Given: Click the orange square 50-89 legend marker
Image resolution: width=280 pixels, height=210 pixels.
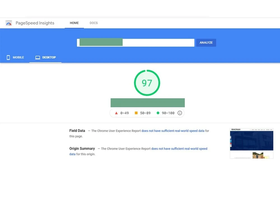Looking at the screenshot, I should click(x=136, y=113).
